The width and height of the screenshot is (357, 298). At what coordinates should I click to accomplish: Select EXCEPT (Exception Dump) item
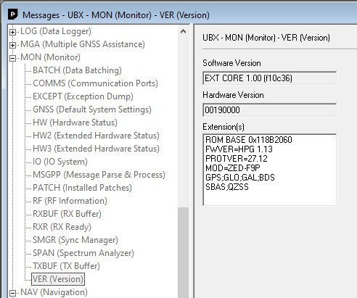(83, 96)
